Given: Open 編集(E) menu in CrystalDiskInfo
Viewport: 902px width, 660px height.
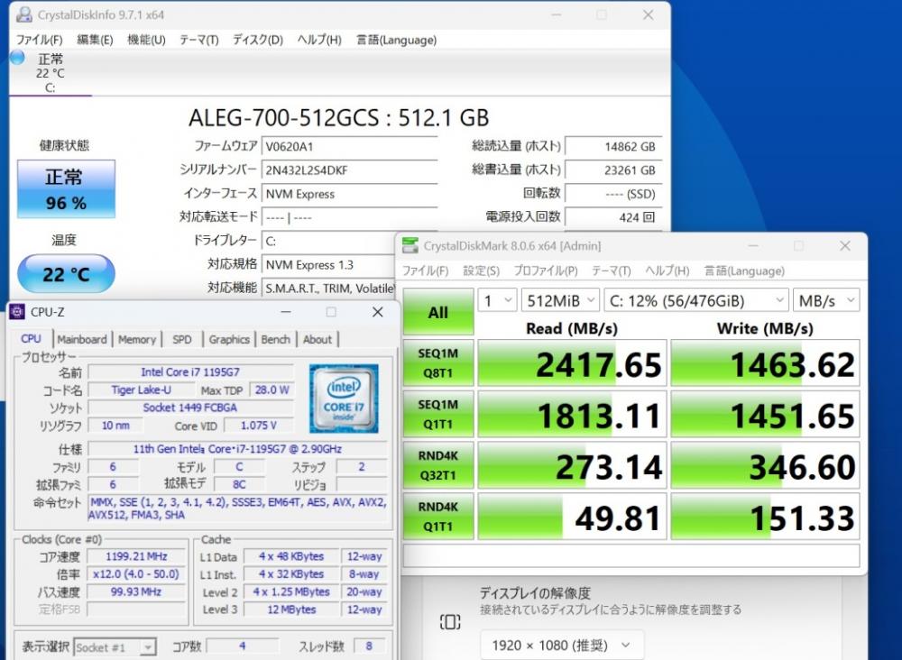Looking at the screenshot, I should point(95,40).
